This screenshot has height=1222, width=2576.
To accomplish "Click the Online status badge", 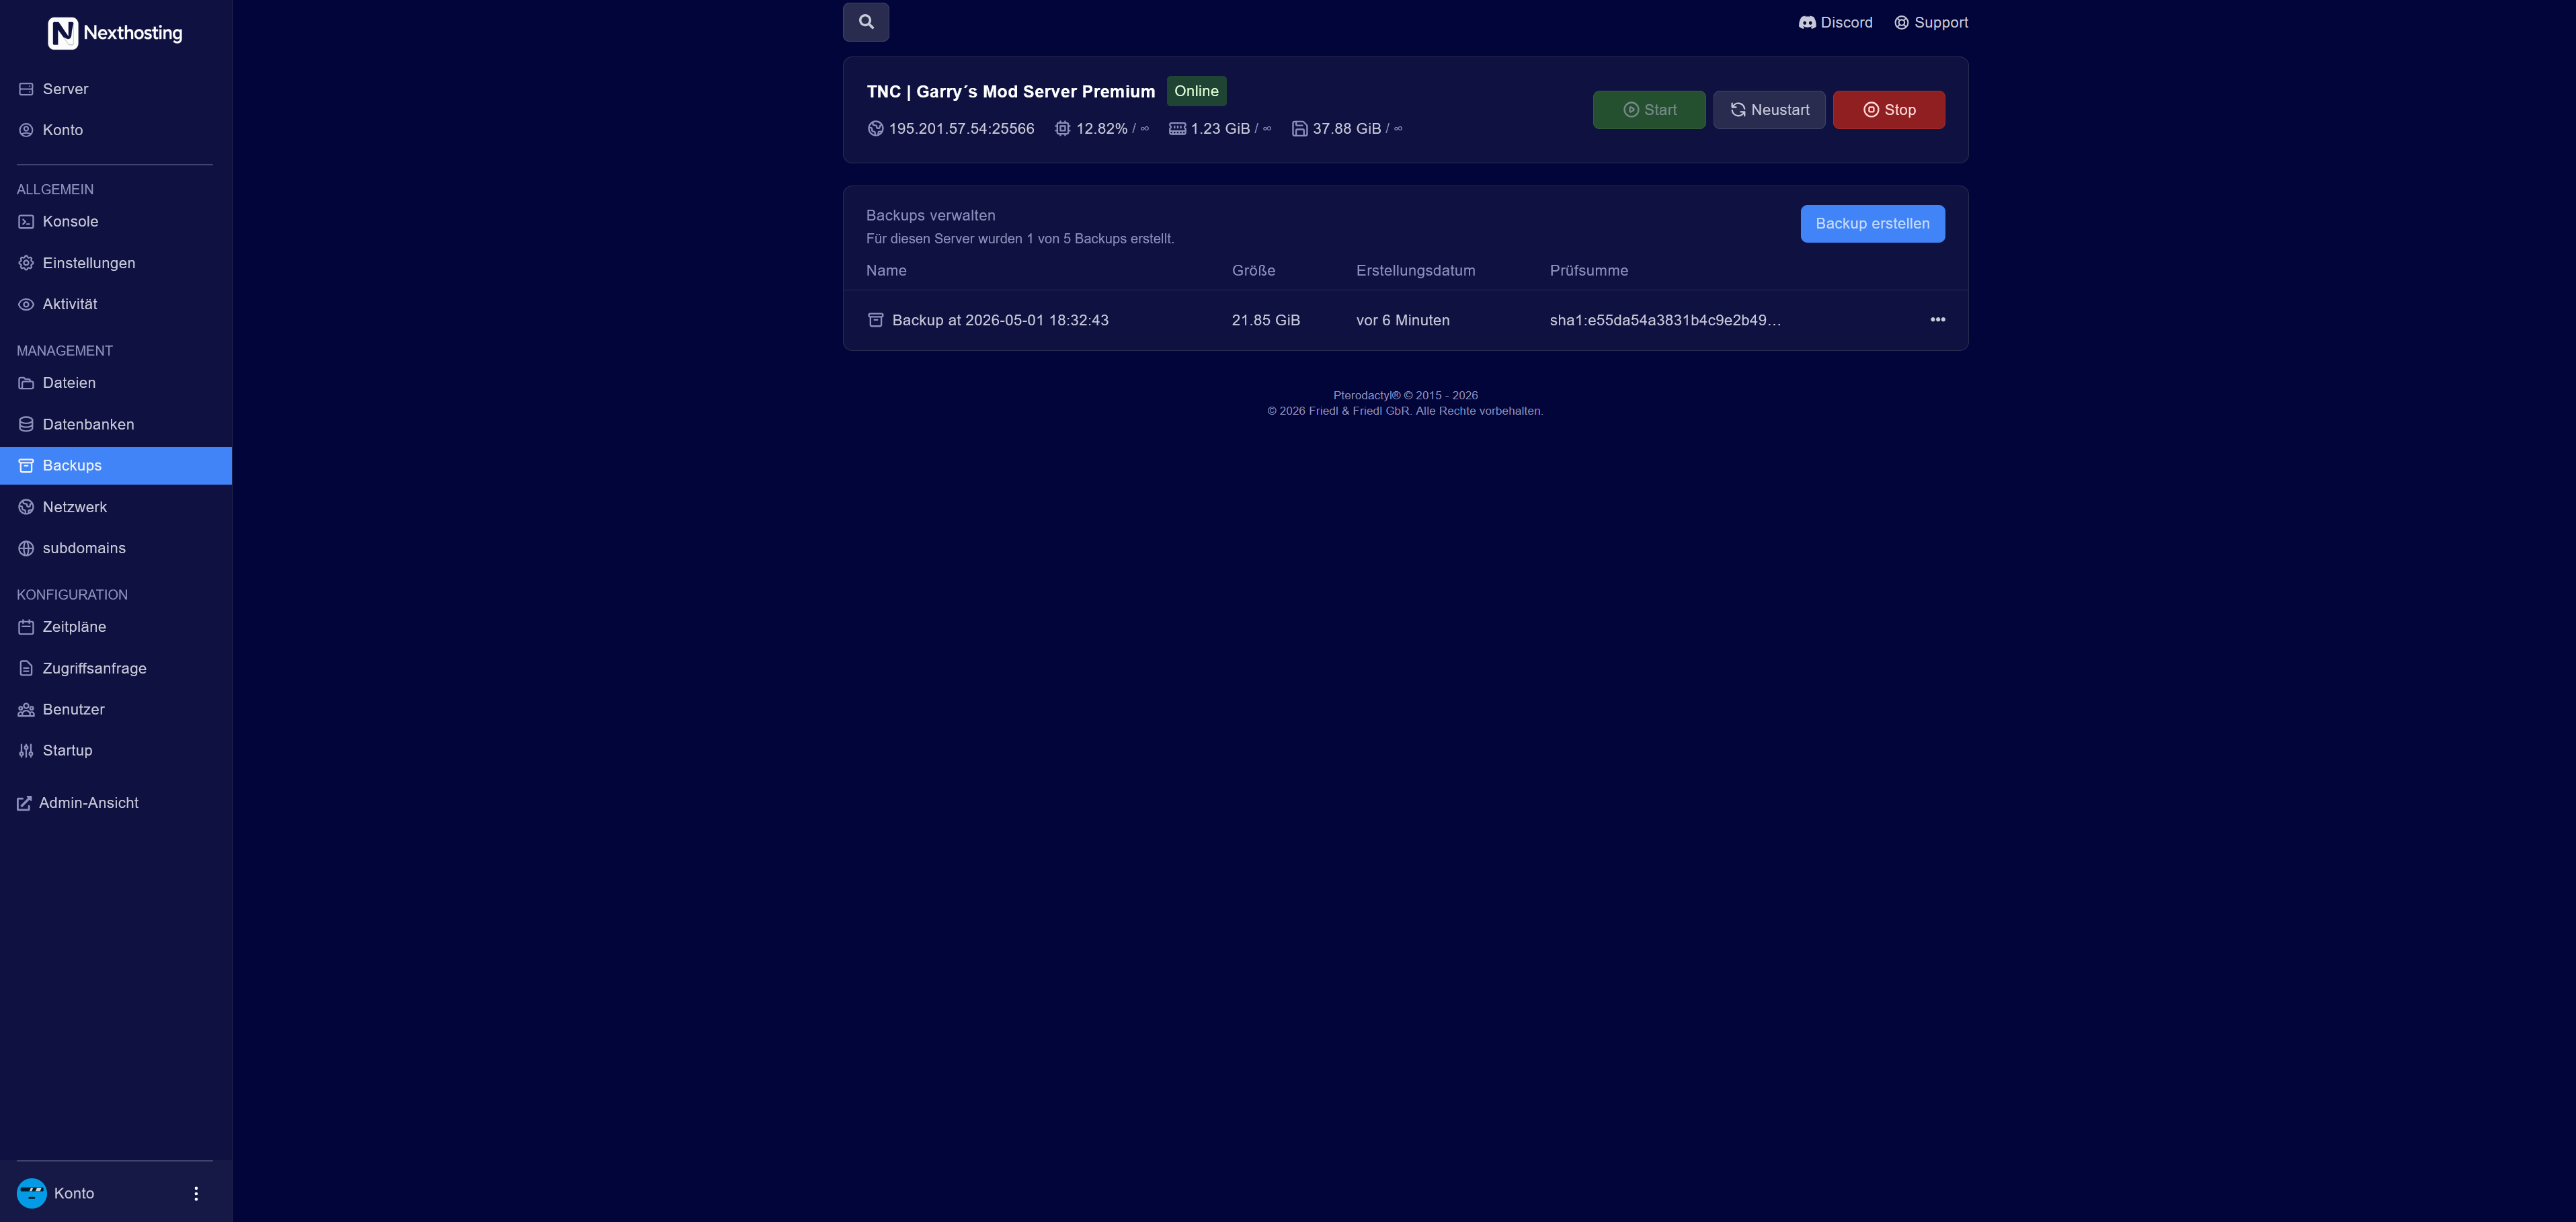I will 1196,91.
